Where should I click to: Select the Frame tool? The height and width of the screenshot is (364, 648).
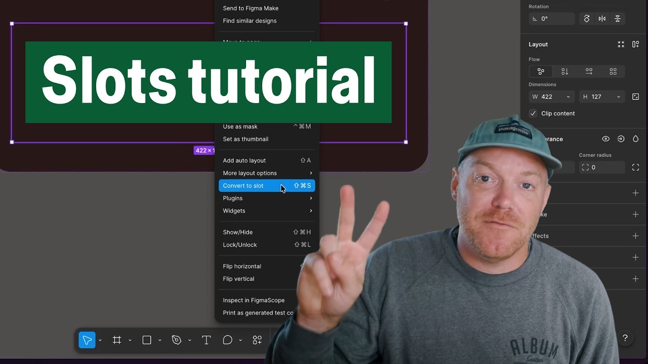[117, 340]
